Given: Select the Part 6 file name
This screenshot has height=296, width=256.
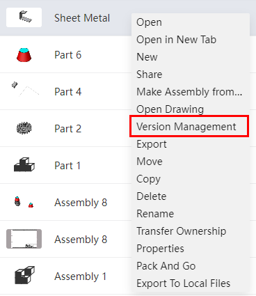Looking at the screenshot, I should [67, 55].
